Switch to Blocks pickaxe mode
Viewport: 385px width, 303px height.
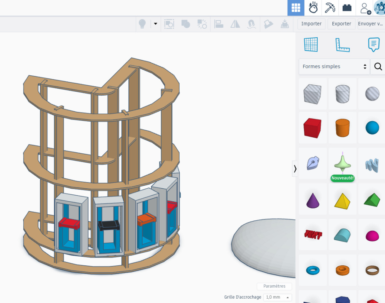click(x=330, y=8)
